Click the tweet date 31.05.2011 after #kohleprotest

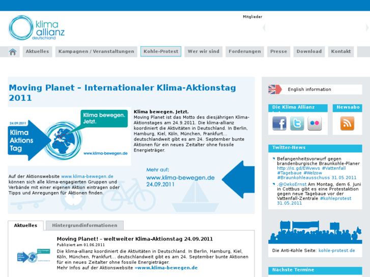(289, 203)
